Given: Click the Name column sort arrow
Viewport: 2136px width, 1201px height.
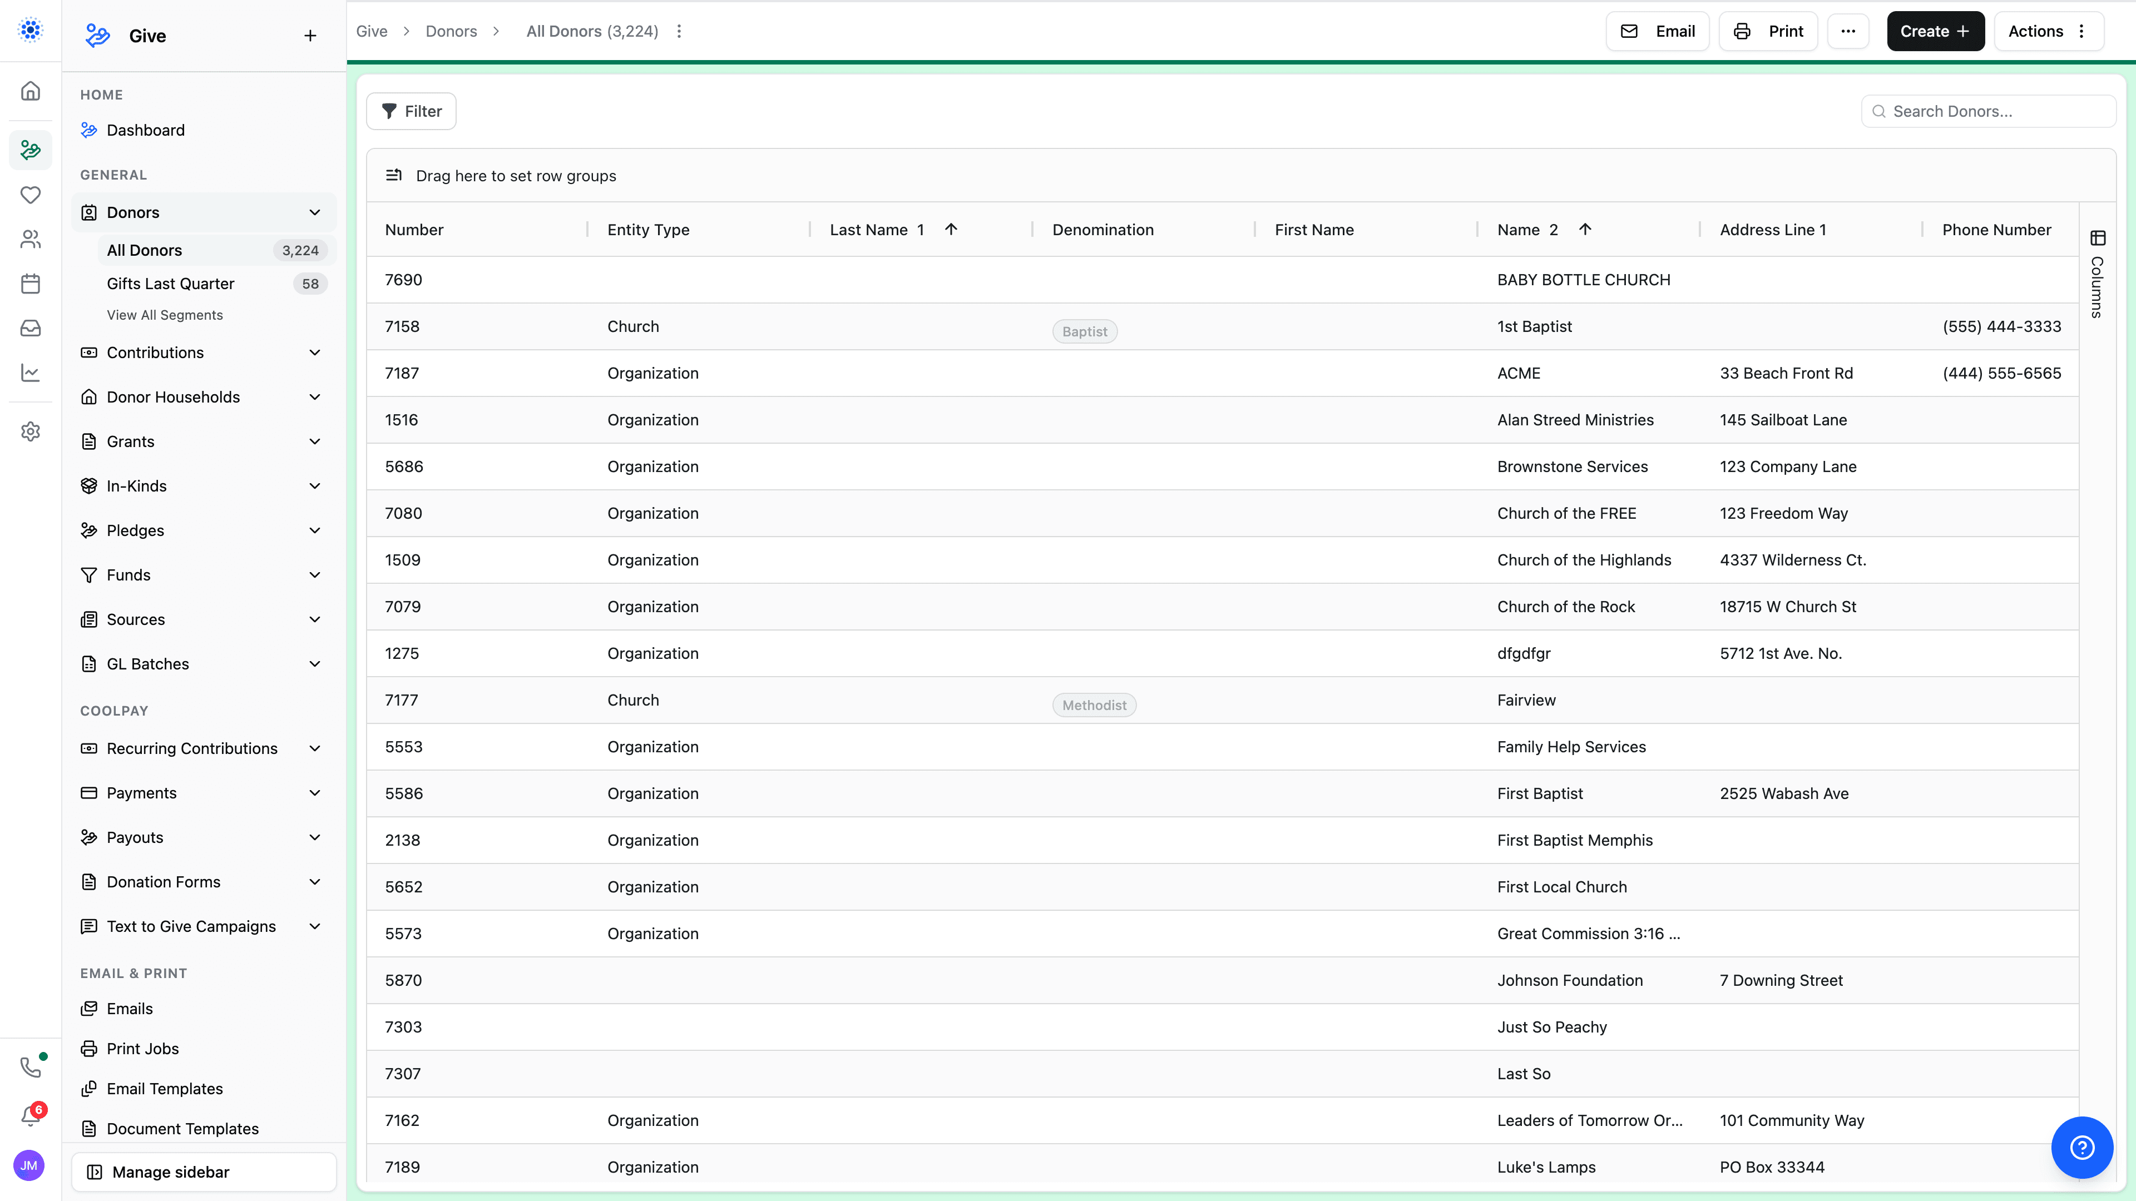Looking at the screenshot, I should pyautogui.click(x=1585, y=230).
